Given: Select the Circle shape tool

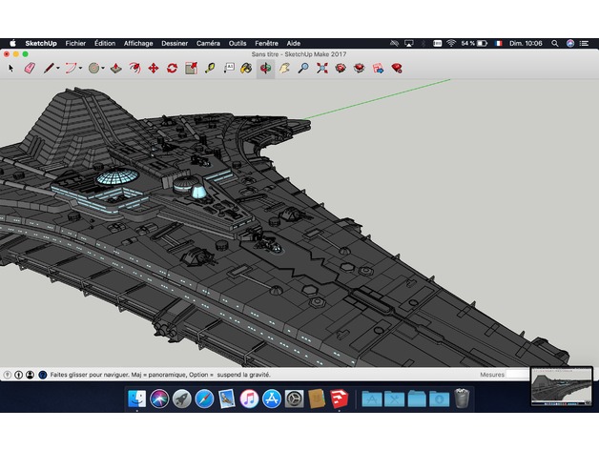Looking at the screenshot, I should click(93, 69).
